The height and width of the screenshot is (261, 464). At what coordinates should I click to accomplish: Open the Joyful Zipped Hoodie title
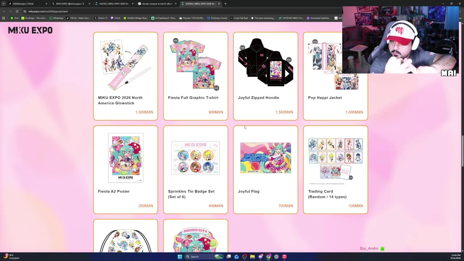pos(258,98)
